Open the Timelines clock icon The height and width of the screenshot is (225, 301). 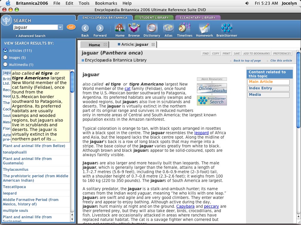coord(185,28)
